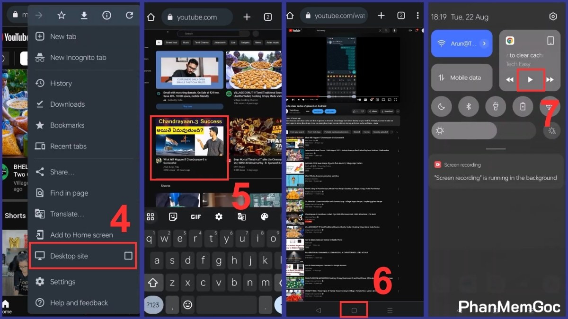568x319 pixels.
Task: Tap the keyboard translate icon
Action: pyautogui.click(x=241, y=216)
